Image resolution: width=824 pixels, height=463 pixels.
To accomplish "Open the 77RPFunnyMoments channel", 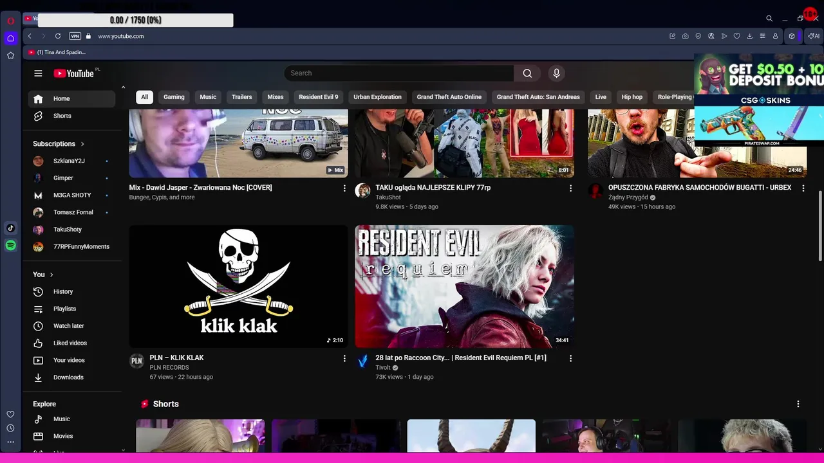I will (71, 246).
